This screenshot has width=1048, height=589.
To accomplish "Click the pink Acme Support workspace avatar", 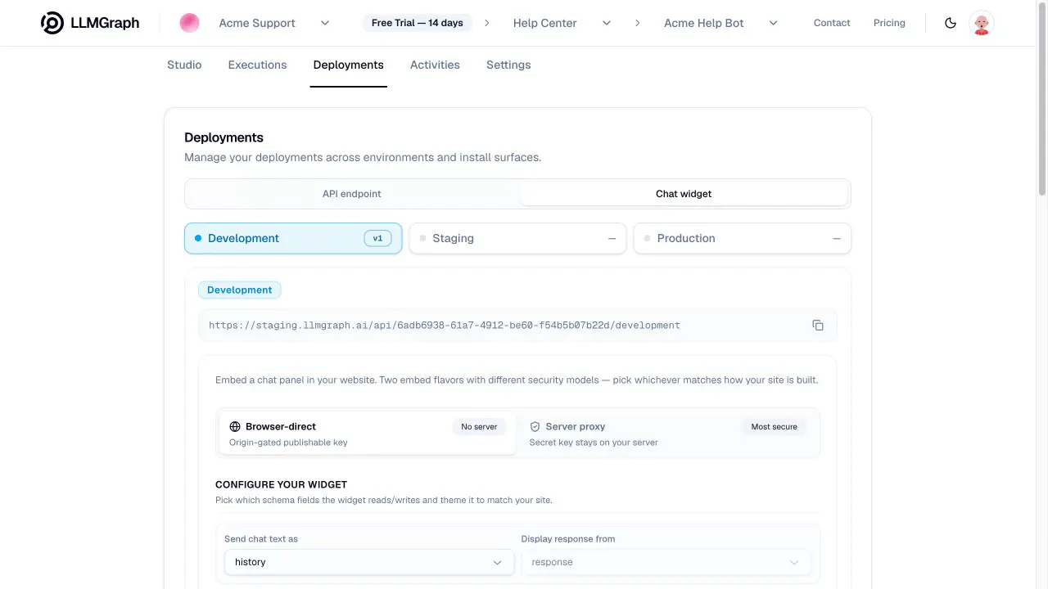I will tap(189, 23).
